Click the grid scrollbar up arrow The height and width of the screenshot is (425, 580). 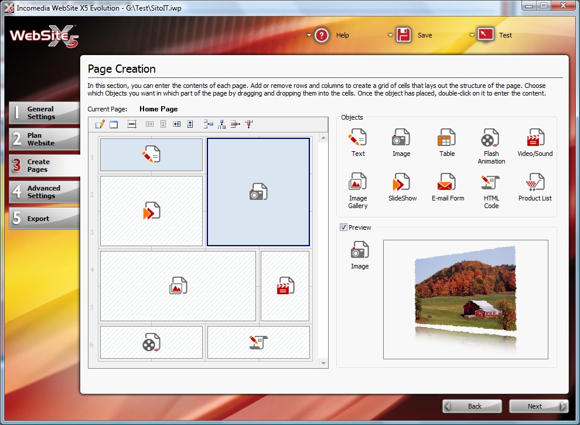point(323,138)
